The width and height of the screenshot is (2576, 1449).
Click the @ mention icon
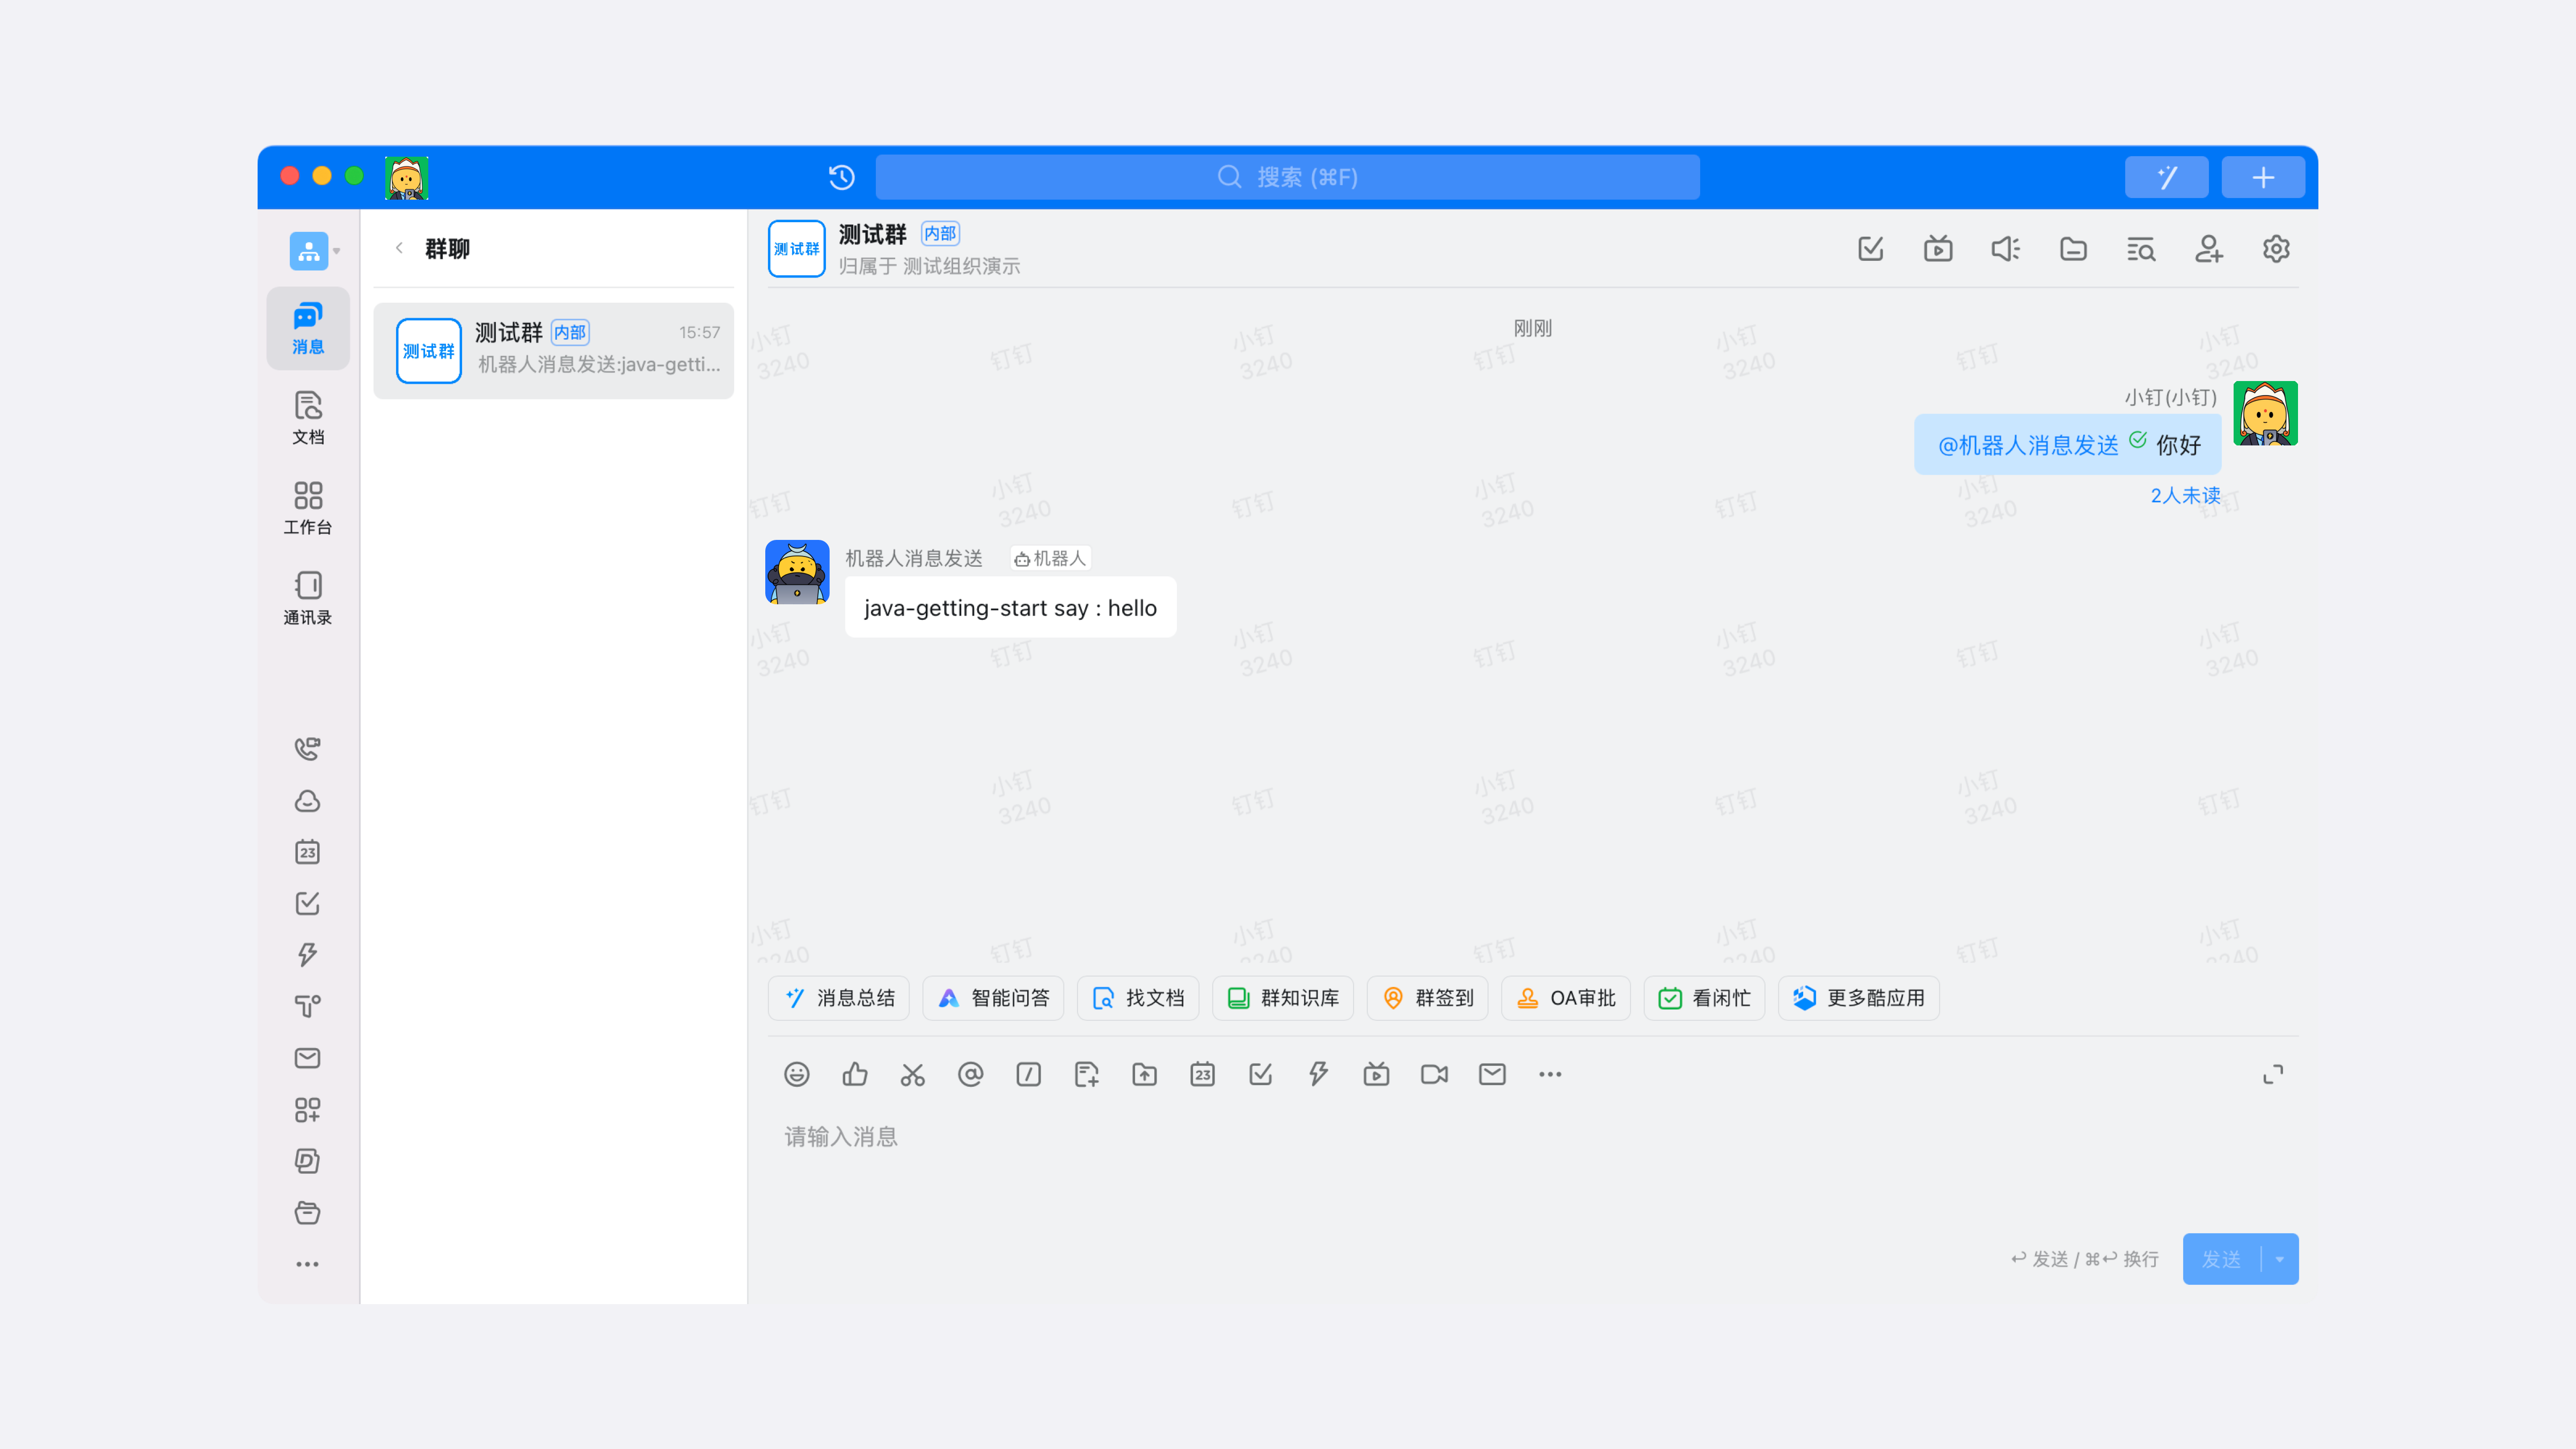pyautogui.click(x=970, y=1074)
